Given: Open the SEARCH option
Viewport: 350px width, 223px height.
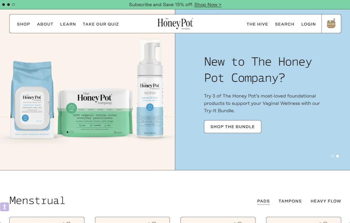Looking at the screenshot, I should tap(285, 24).
